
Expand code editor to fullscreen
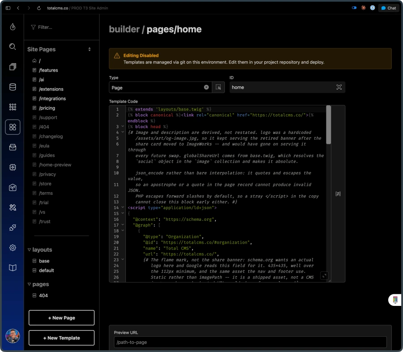point(324,276)
